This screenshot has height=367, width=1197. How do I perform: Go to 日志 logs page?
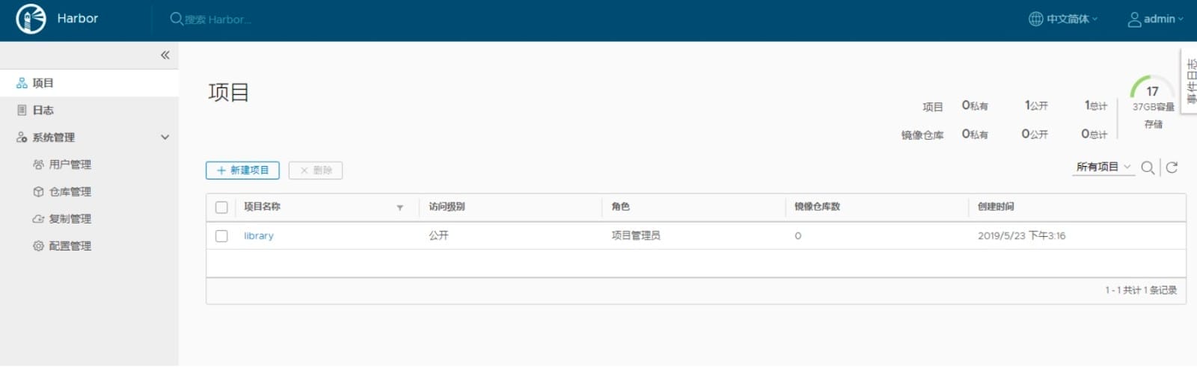(43, 111)
